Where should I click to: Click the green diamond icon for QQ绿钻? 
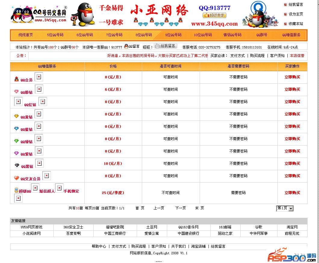(x=17, y=141)
